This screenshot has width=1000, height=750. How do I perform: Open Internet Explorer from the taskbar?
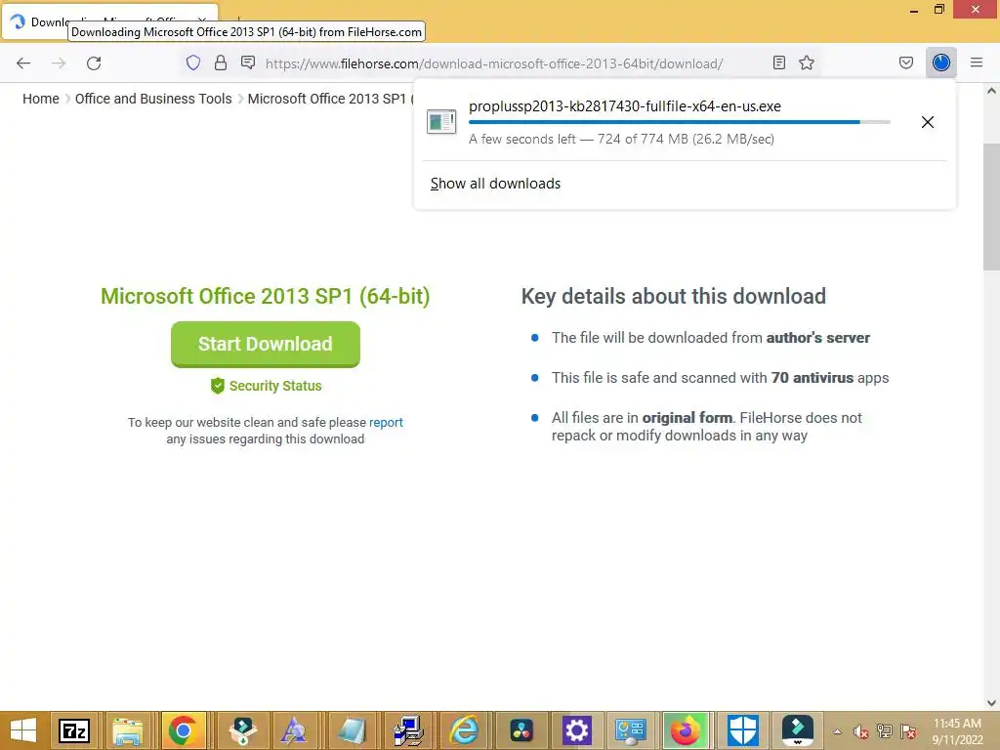coord(464,730)
